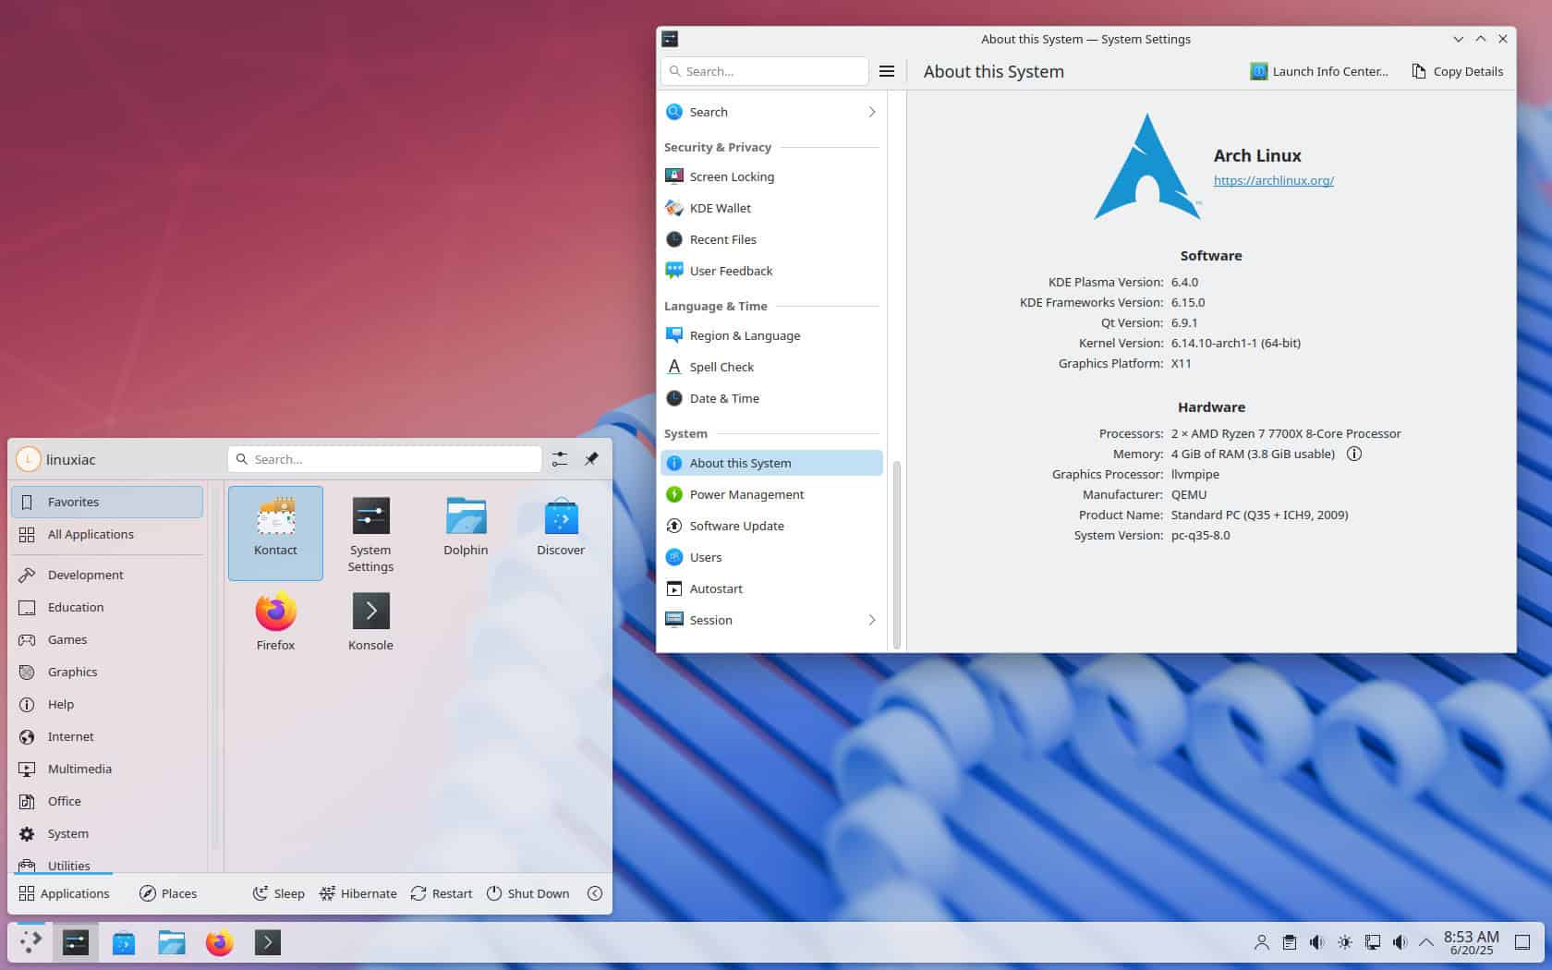The height and width of the screenshot is (970, 1552).
Task: Toggle screen brightness from the system tray
Action: pos(1344,942)
